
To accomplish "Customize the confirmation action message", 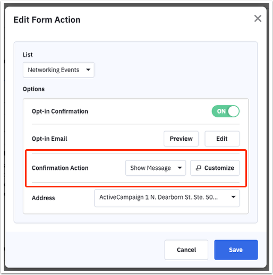I will point(215,168).
